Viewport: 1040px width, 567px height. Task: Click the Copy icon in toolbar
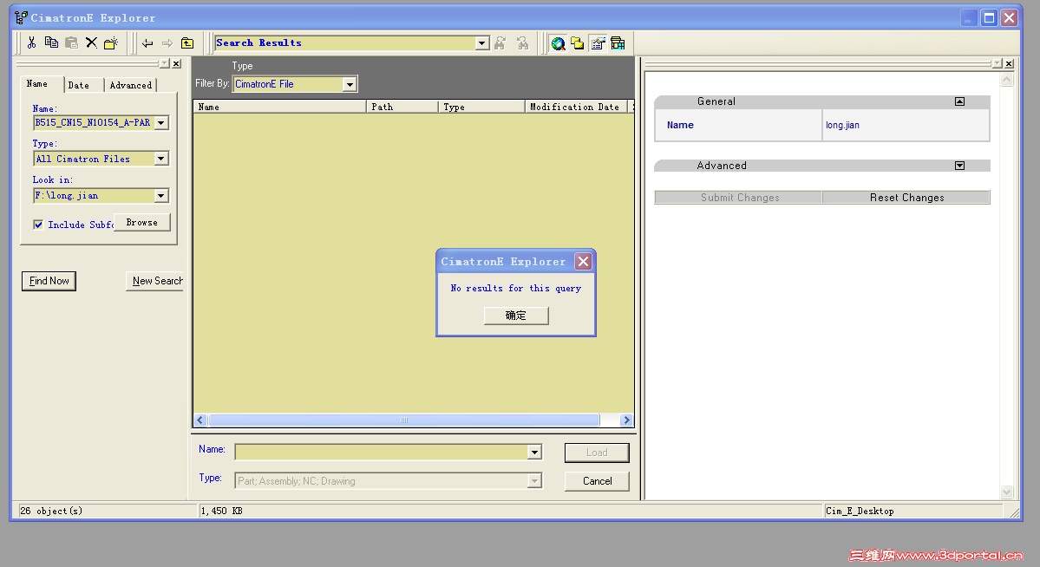51,43
